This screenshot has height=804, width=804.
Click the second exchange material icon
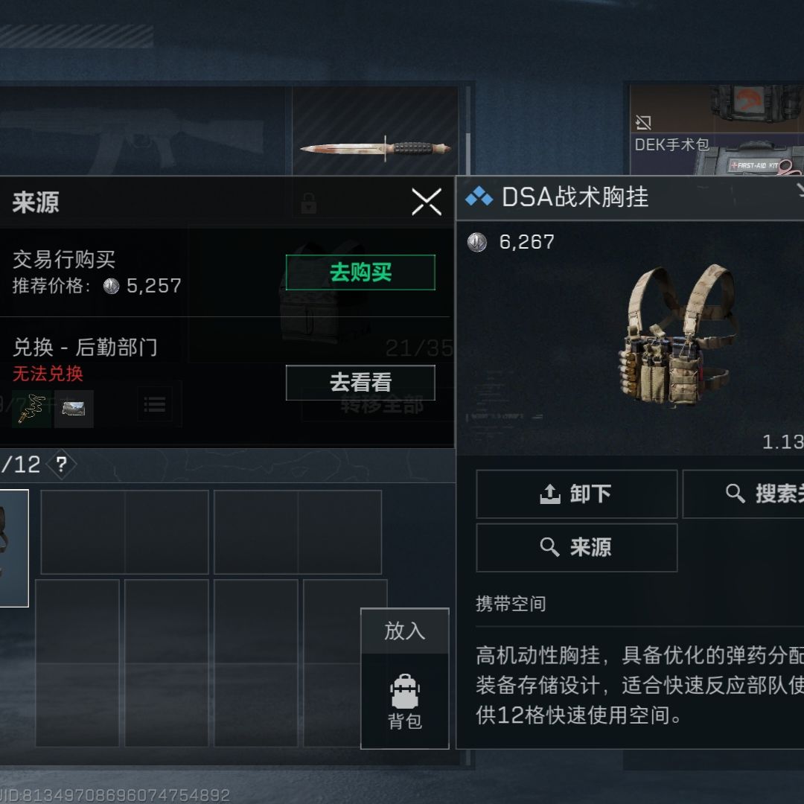74,409
